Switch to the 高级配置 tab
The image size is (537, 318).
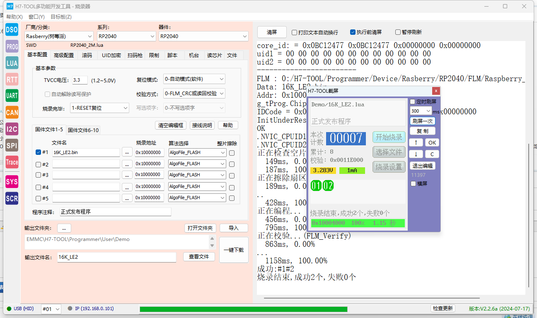[x=64, y=55]
